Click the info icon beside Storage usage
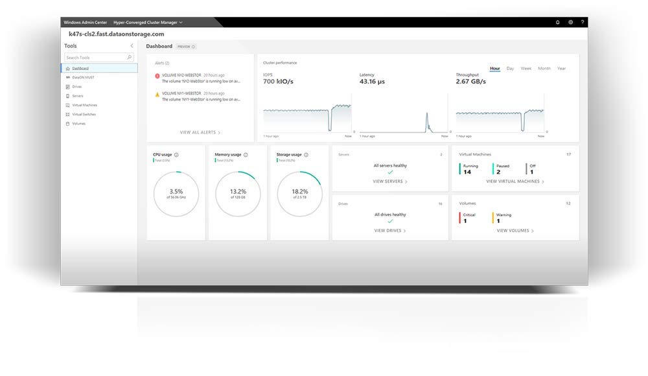 point(307,155)
